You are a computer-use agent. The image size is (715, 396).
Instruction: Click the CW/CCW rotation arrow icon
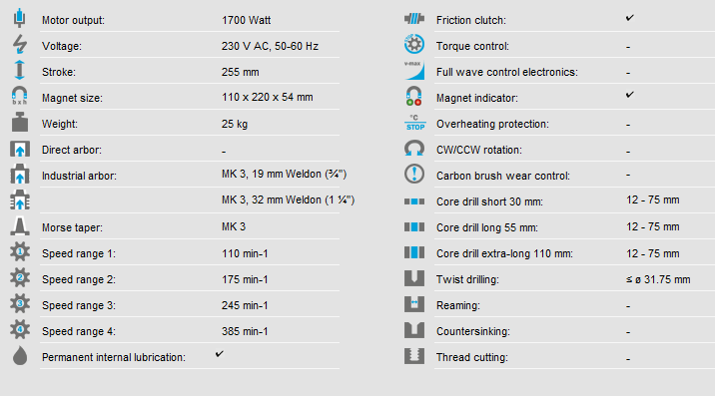(x=414, y=149)
